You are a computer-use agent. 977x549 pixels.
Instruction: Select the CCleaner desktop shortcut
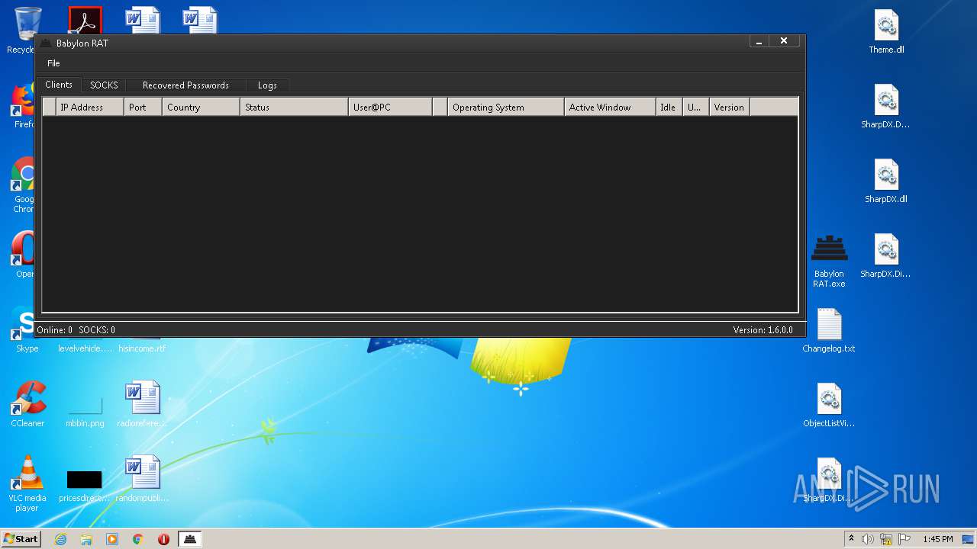tap(27, 405)
